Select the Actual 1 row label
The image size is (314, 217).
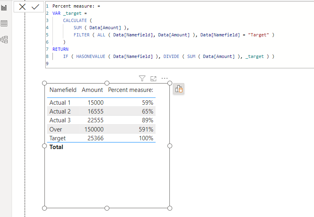60,102
